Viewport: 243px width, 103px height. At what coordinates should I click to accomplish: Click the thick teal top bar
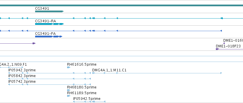[122, 5]
